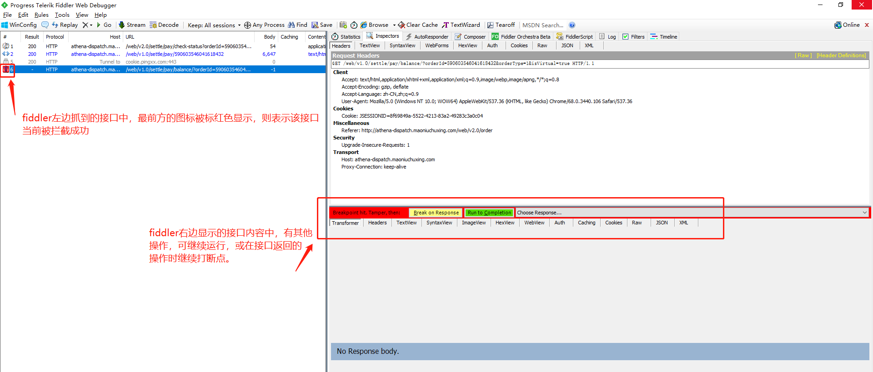Open the File menu
Image resolution: width=873 pixels, height=372 pixels.
7,15
